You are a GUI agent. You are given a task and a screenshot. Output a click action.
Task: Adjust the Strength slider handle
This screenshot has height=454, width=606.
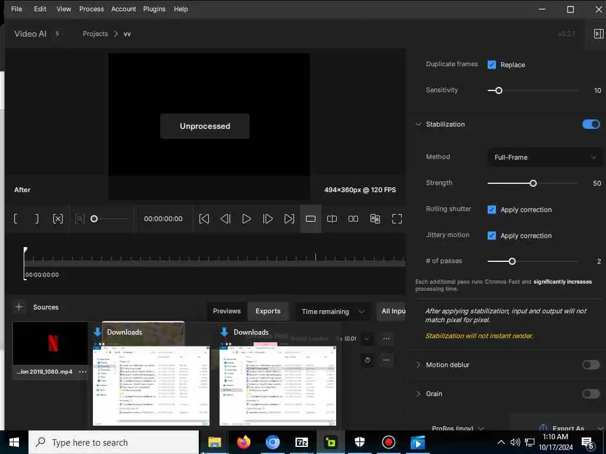click(533, 183)
